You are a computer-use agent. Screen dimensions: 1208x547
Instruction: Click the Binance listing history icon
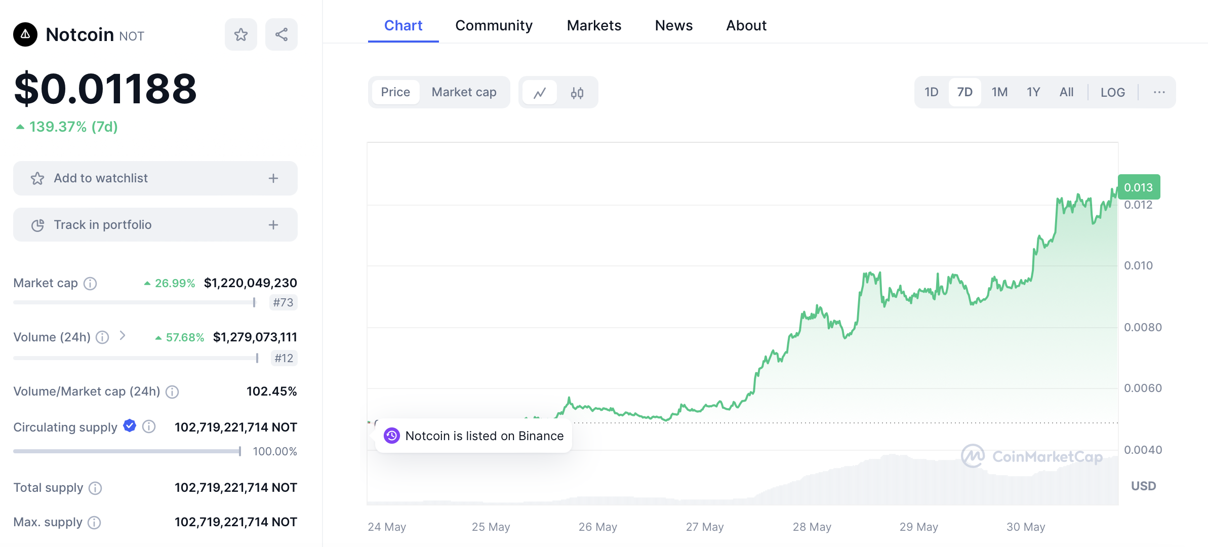coord(391,436)
